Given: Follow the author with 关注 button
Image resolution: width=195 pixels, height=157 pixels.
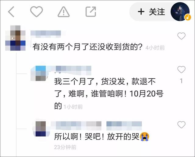Looking at the screenshot, I should coord(151,12).
